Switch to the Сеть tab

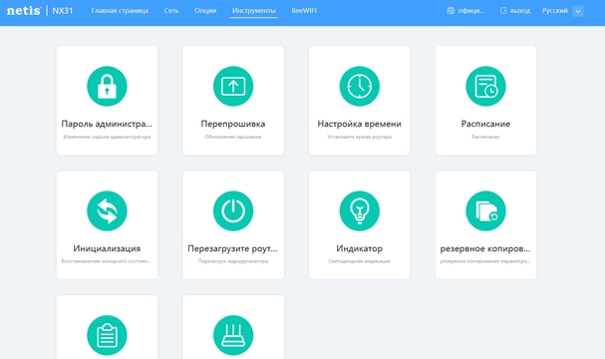pyautogui.click(x=171, y=11)
